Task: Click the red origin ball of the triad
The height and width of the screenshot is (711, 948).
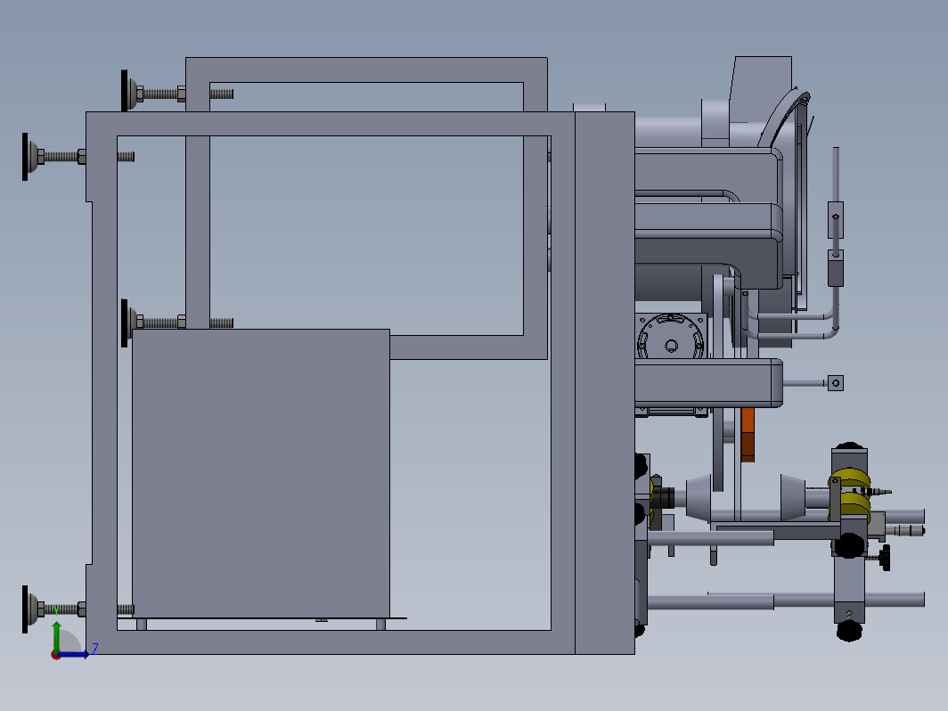Action: tap(55, 656)
